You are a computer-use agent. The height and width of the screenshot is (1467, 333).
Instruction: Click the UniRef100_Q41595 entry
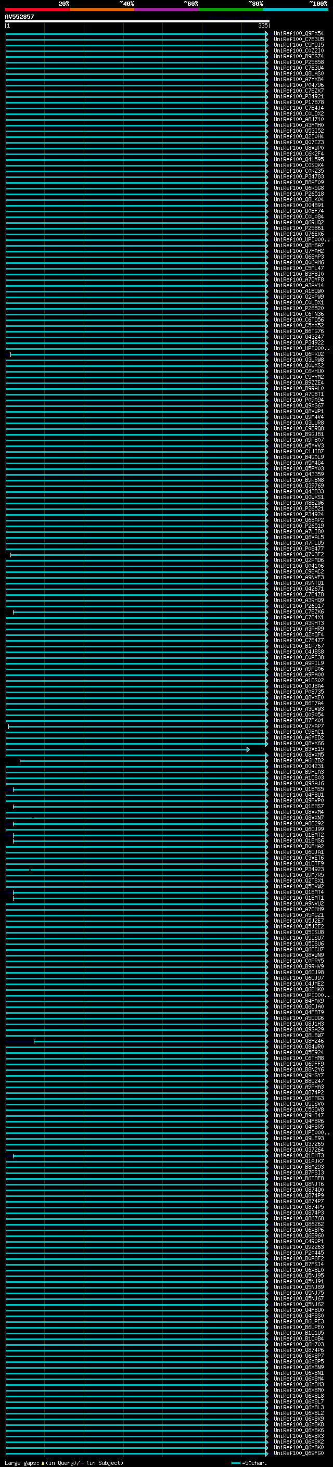coord(298,159)
